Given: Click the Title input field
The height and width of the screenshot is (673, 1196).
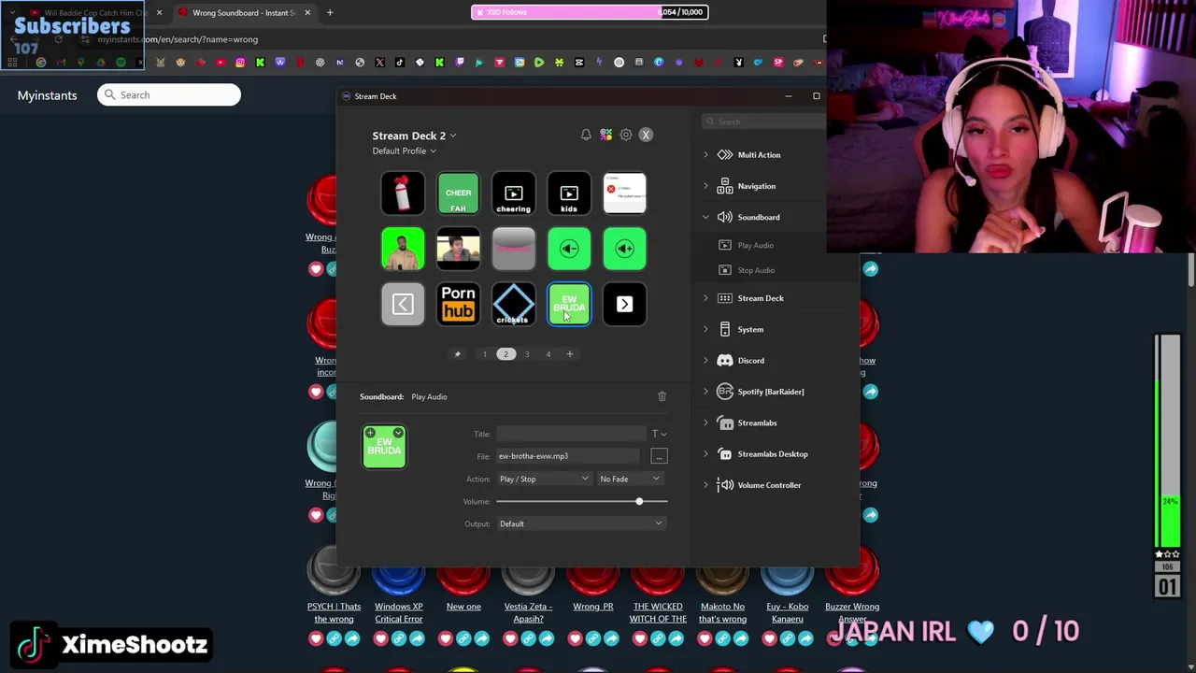Looking at the screenshot, I should (571, 434).
